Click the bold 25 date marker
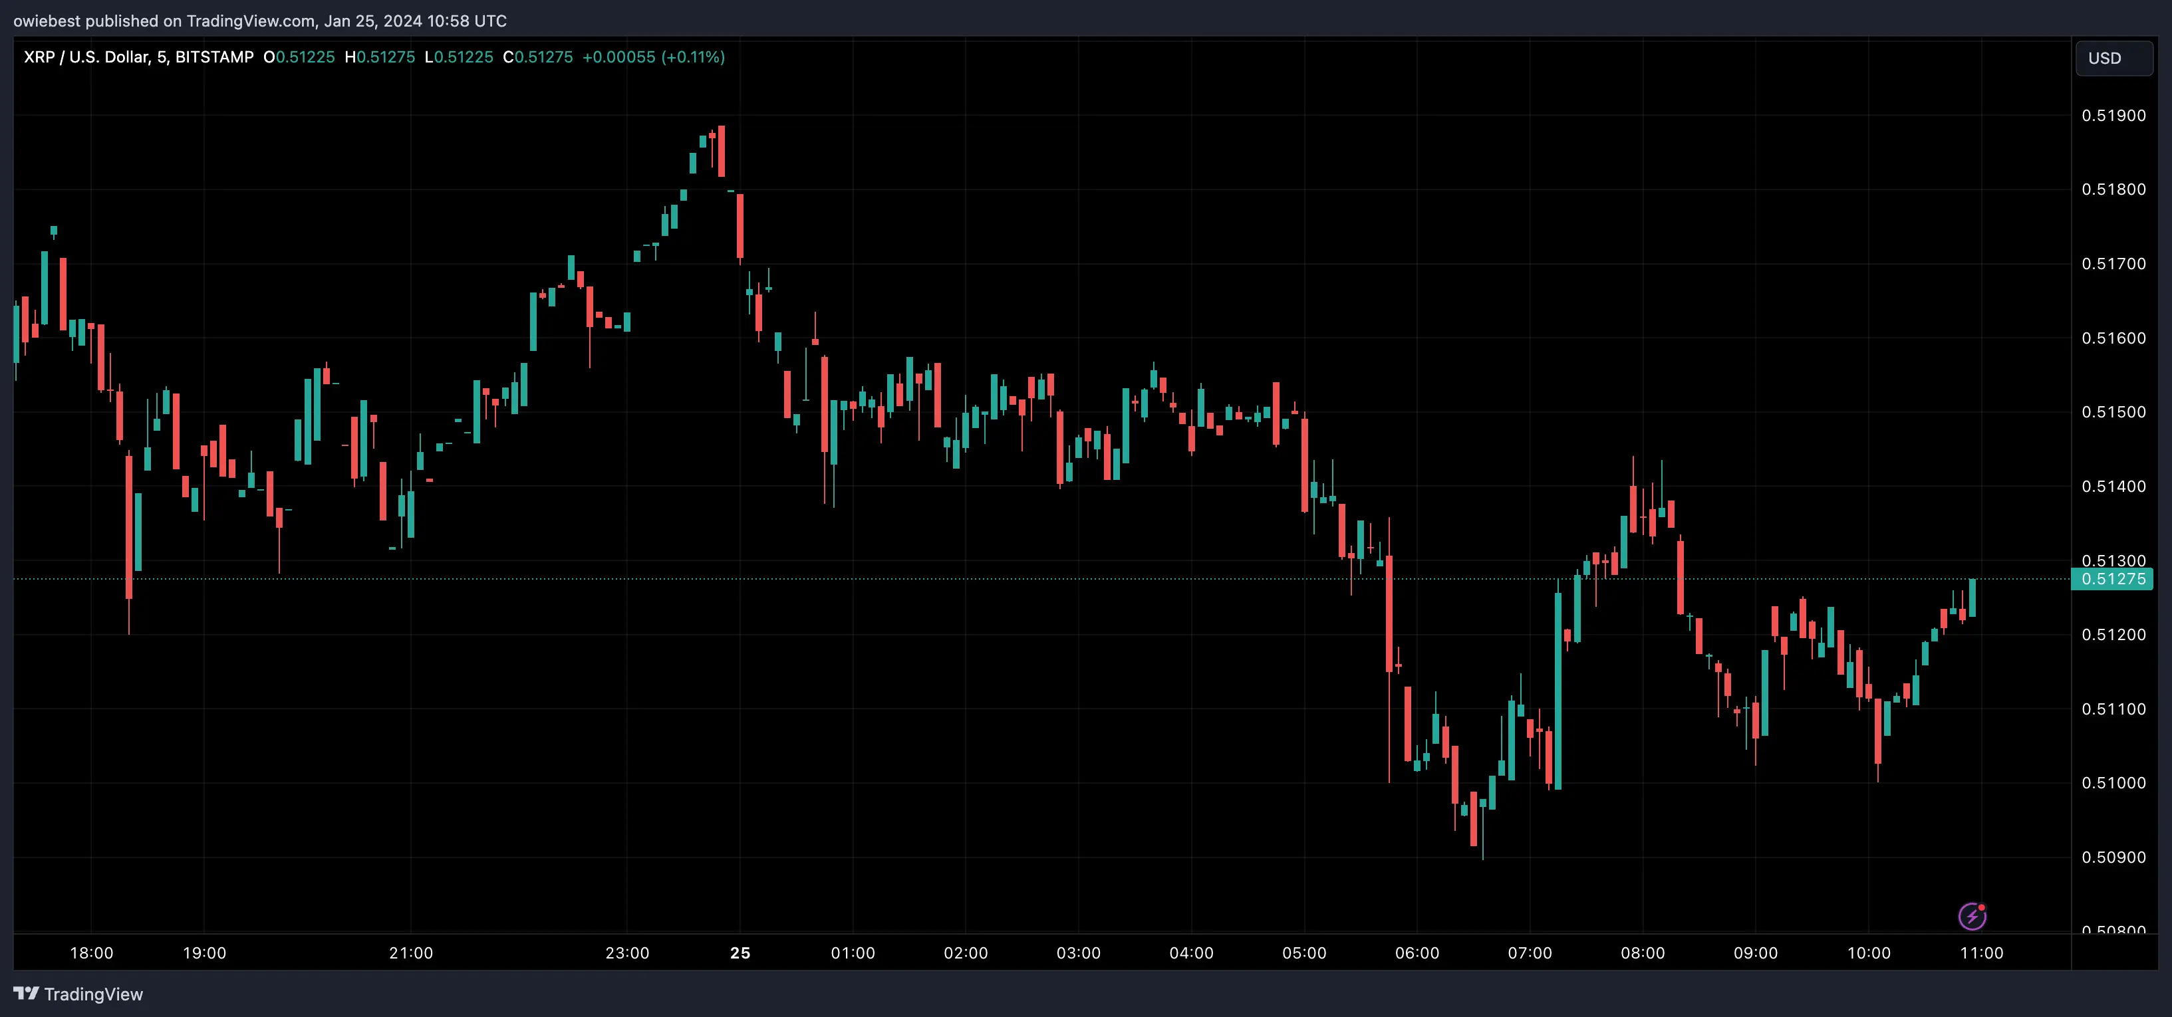 [740, 953]
